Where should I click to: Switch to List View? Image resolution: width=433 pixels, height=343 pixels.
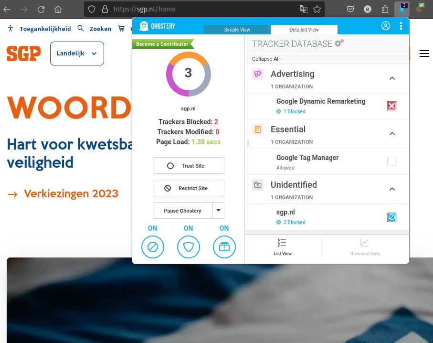tap(283, 247)
